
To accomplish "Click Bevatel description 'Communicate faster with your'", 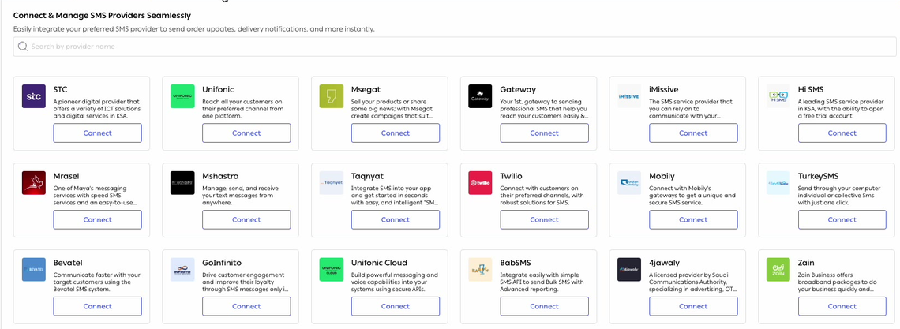I will click(96, 275).
